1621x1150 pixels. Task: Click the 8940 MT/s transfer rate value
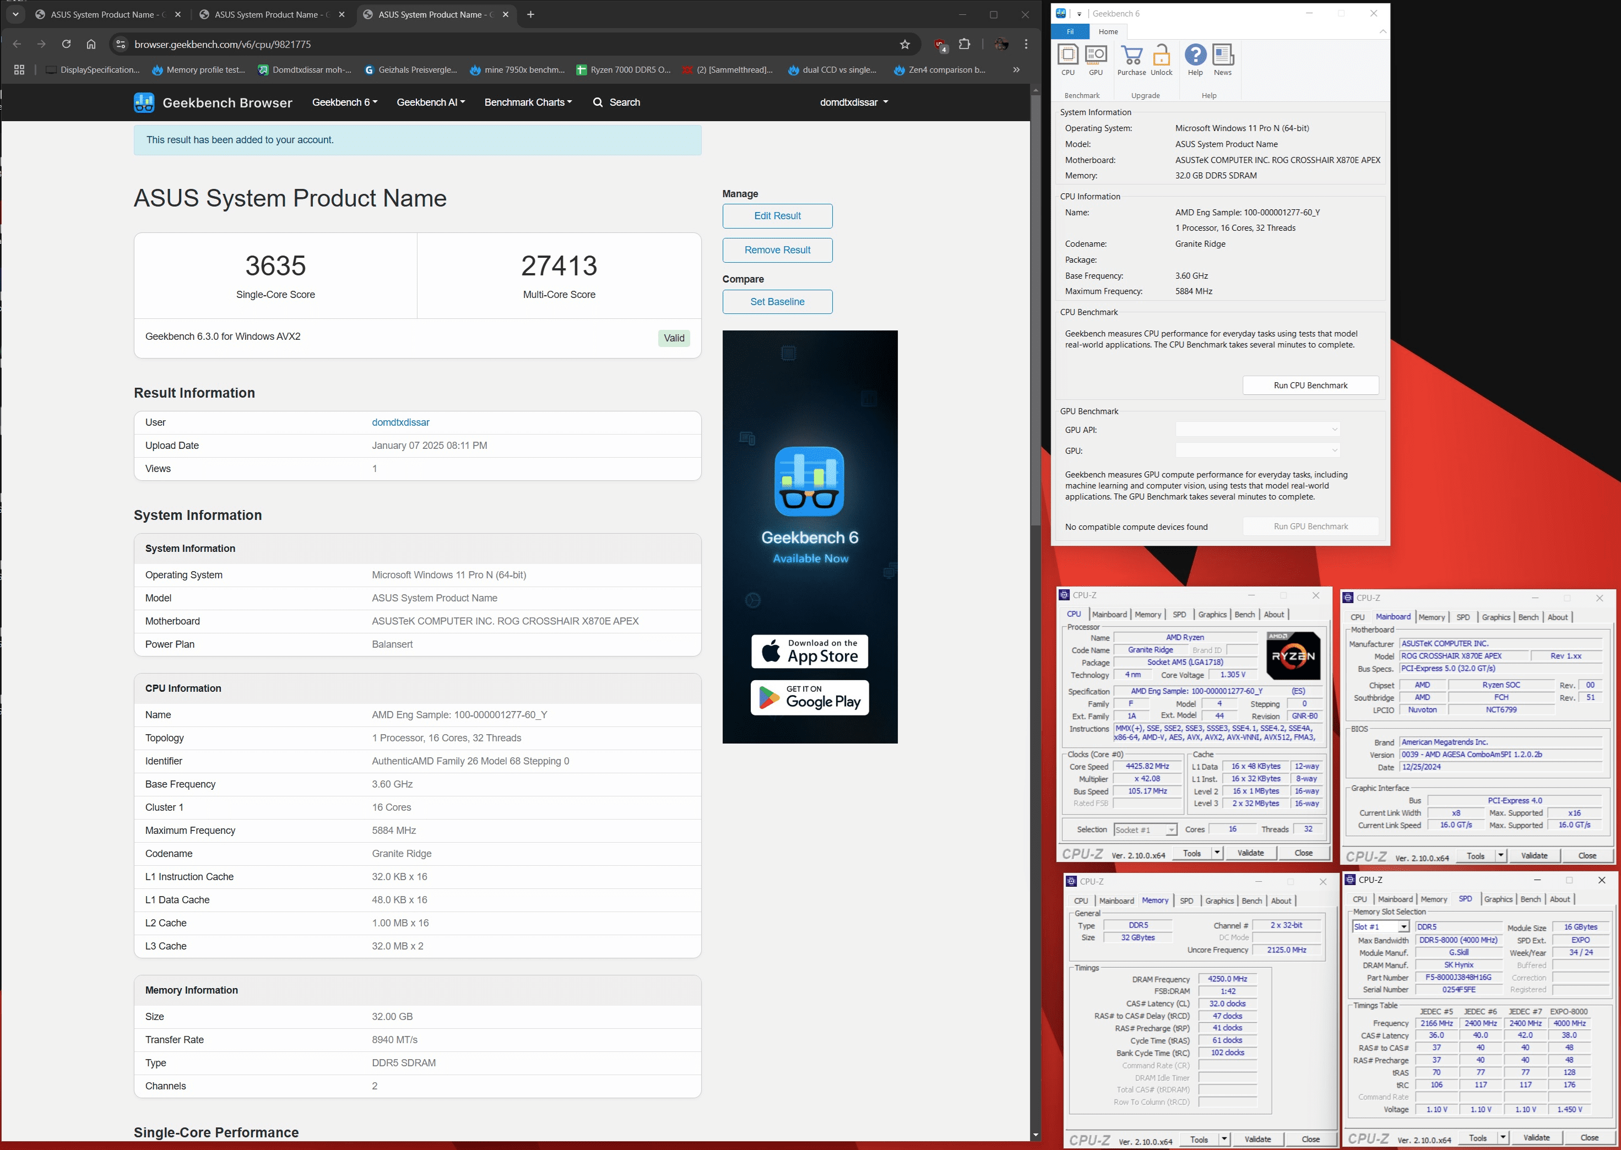(x=394, y=1039)
